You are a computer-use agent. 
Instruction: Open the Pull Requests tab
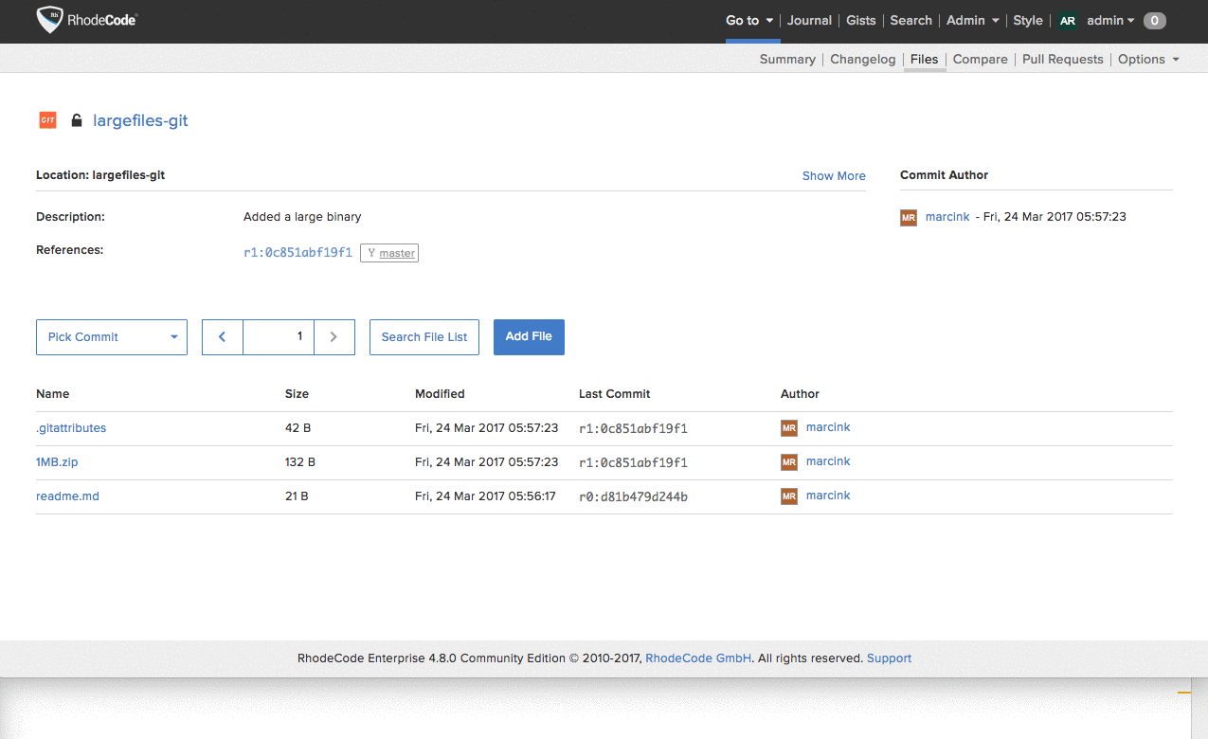[x=1062, y=59]
